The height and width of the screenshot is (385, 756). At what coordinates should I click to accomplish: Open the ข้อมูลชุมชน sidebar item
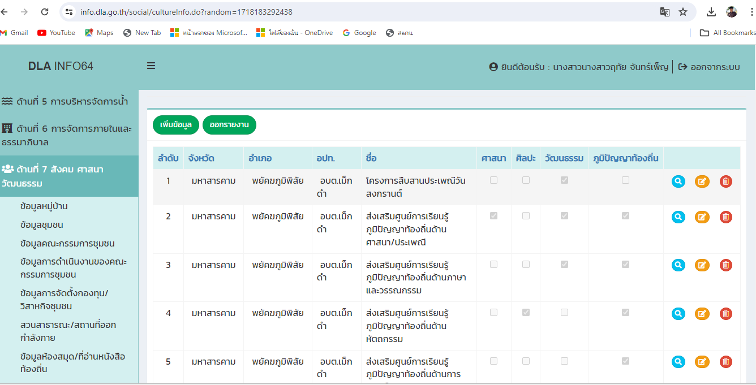coord(42,225)
